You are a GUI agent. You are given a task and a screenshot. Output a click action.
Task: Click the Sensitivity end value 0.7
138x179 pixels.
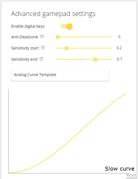tap(119, 59)
